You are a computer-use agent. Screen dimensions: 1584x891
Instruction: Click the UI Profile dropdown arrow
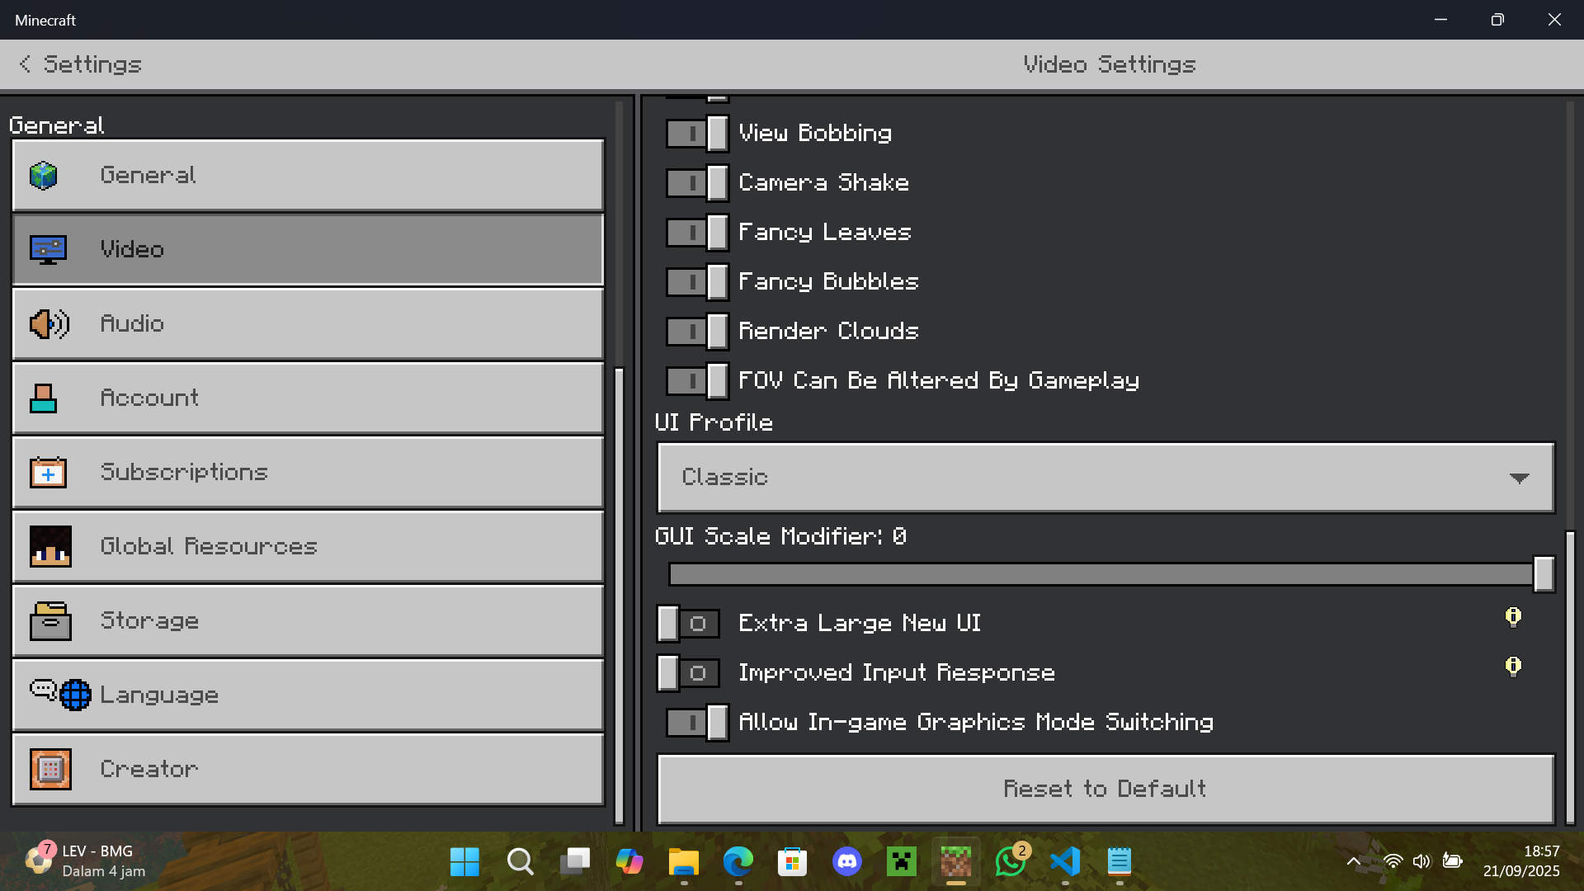point(1519,478)
